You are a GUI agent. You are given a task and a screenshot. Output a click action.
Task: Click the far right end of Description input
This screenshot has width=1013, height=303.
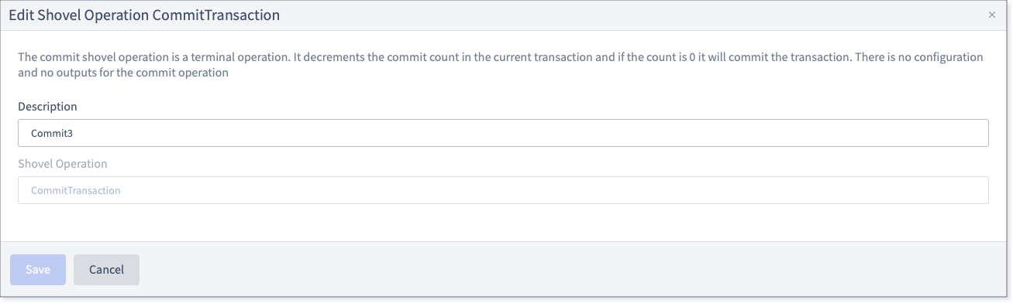[x=980, y=133]
